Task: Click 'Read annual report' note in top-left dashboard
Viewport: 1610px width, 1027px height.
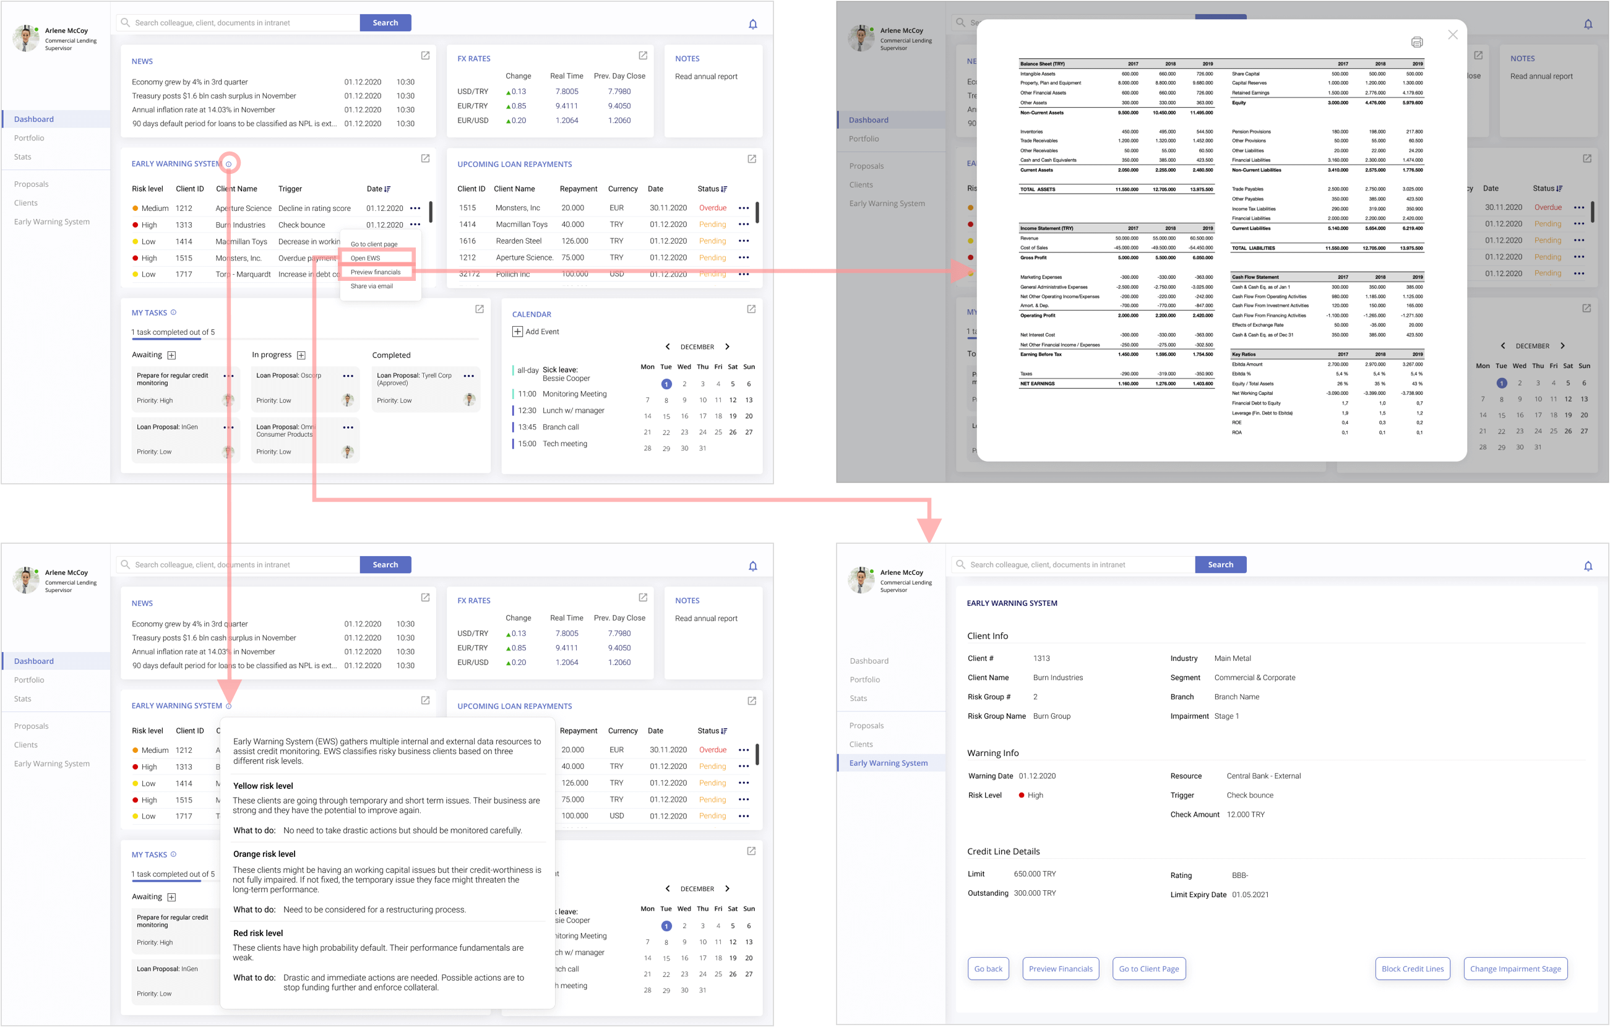Action: pyautogui.click(x=706, y=76)
